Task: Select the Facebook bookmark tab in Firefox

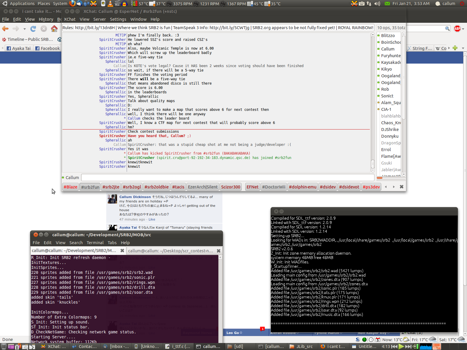Action: 47,48
